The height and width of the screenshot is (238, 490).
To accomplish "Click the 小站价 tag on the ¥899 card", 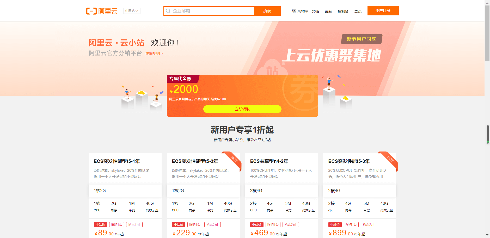I will tap(335, 224).
